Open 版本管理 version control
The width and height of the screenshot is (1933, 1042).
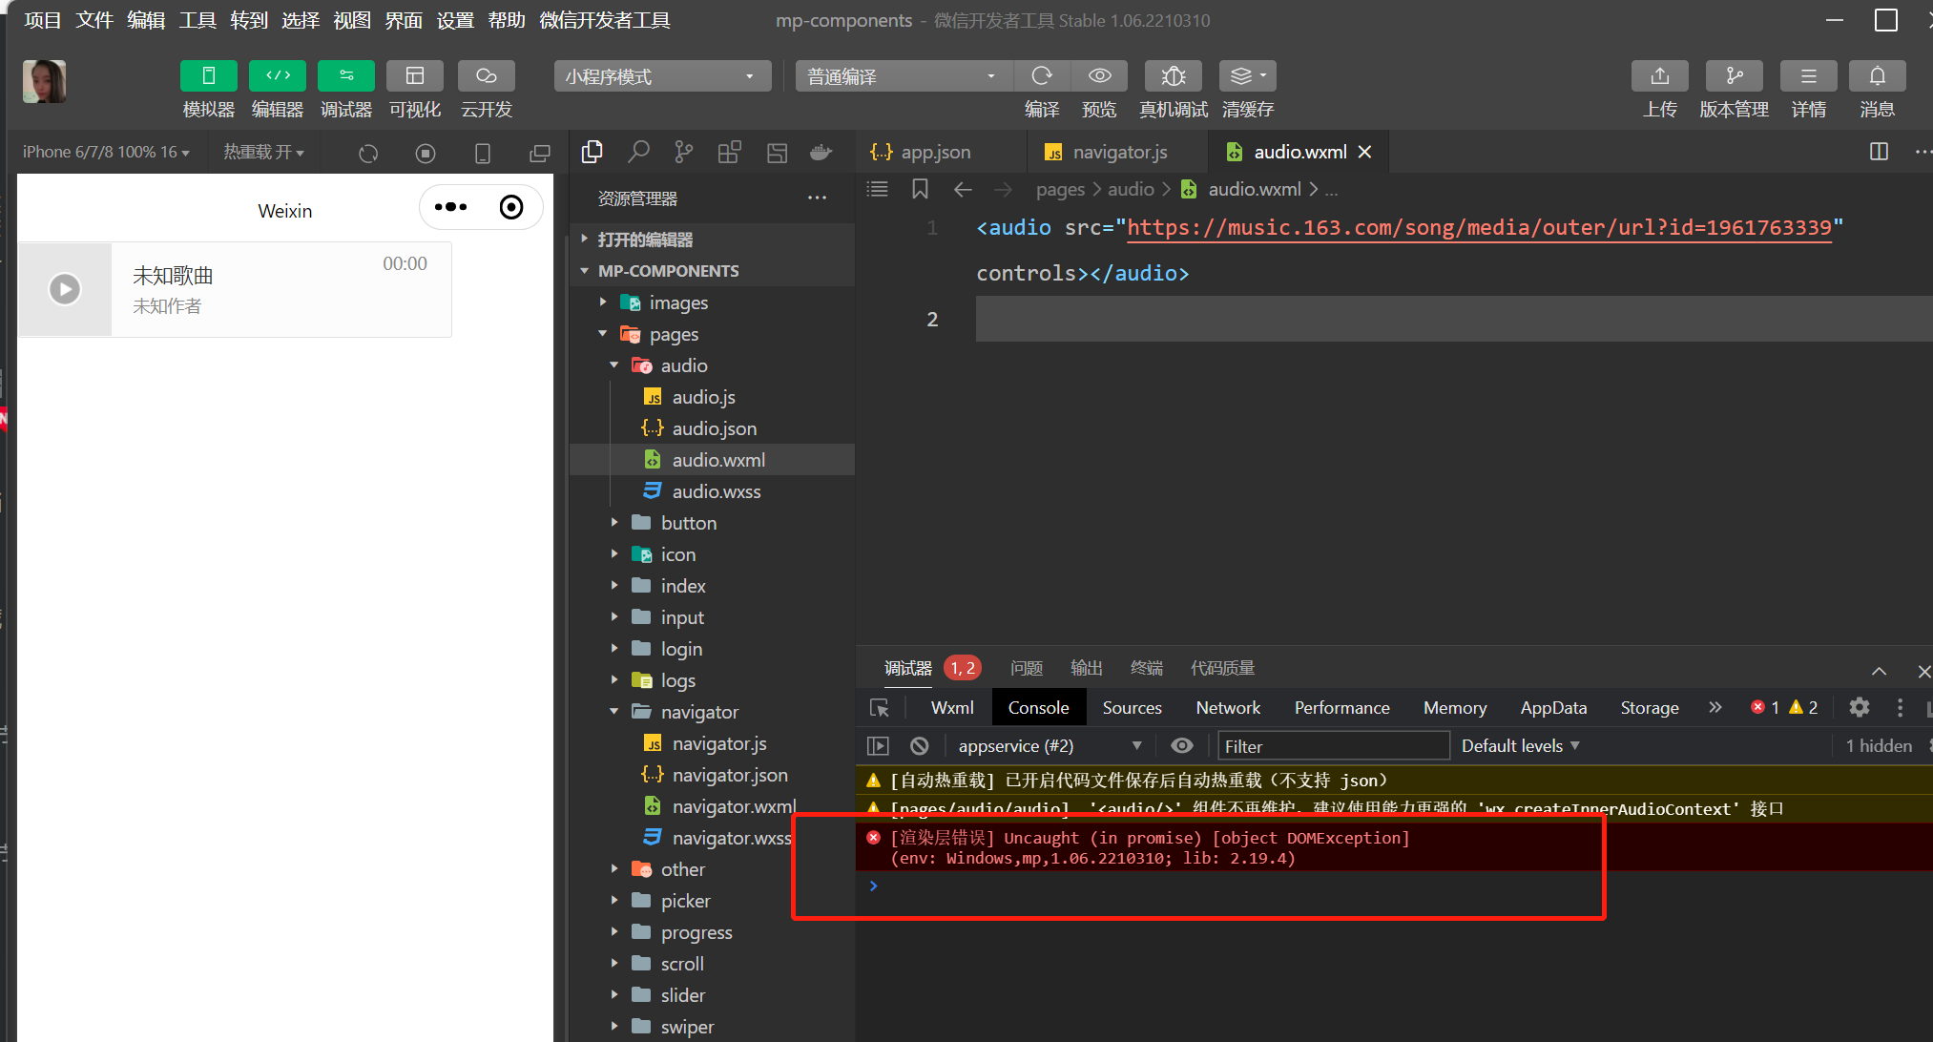(x=1734, y=75)
